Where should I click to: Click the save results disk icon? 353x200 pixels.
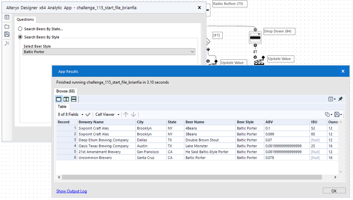(x=338, y=114)
